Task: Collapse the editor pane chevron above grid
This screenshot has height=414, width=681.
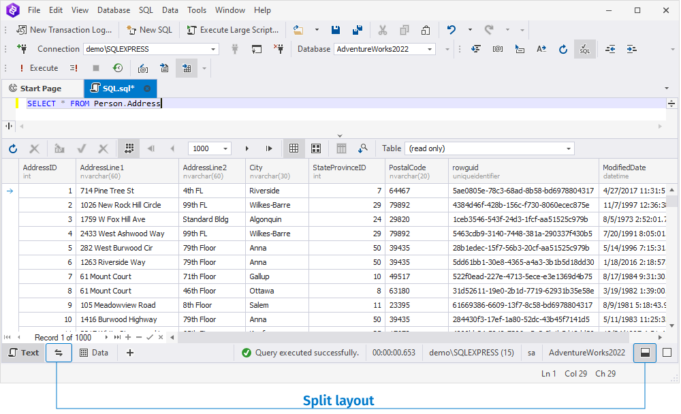Action: [340, 136]
